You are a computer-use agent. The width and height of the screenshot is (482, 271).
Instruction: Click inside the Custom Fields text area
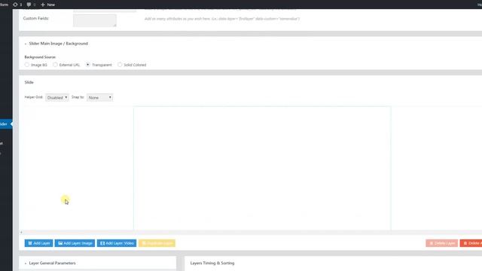[x=95, y=20]
